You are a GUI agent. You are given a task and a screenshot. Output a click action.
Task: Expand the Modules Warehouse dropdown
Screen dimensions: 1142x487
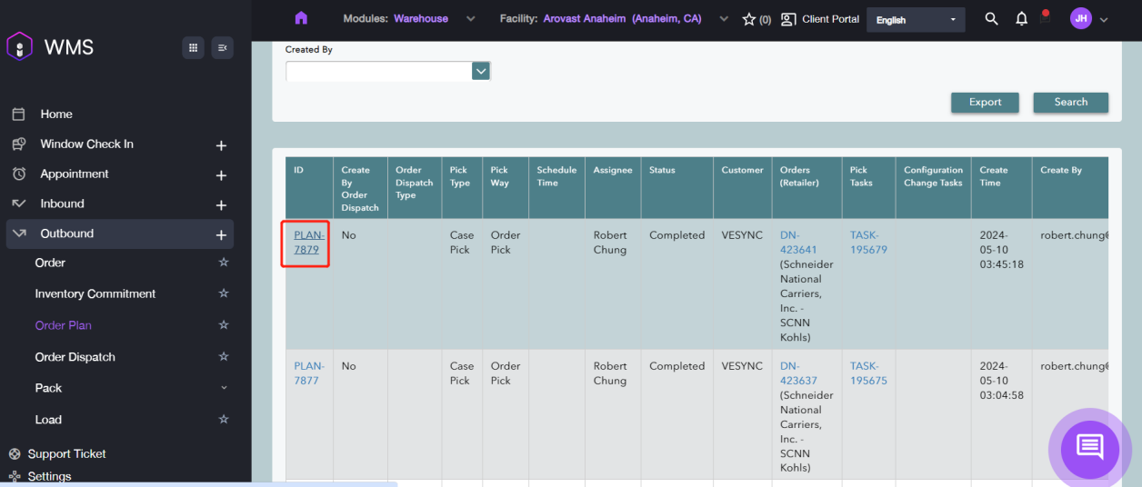[470, 19]
